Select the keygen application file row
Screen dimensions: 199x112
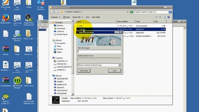pos(121,29)
